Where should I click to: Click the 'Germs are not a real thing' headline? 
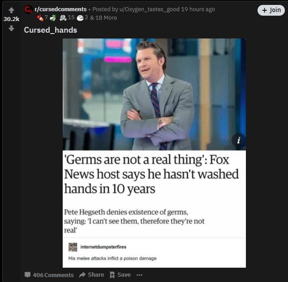pos(151,174)
